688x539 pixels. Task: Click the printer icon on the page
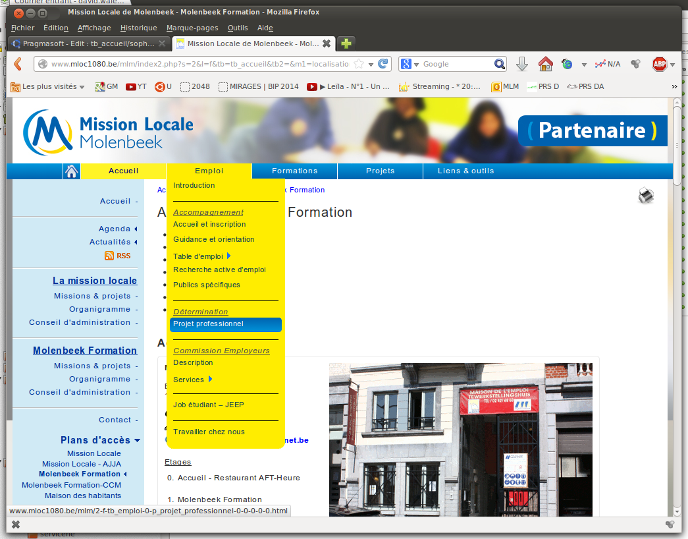646,196
